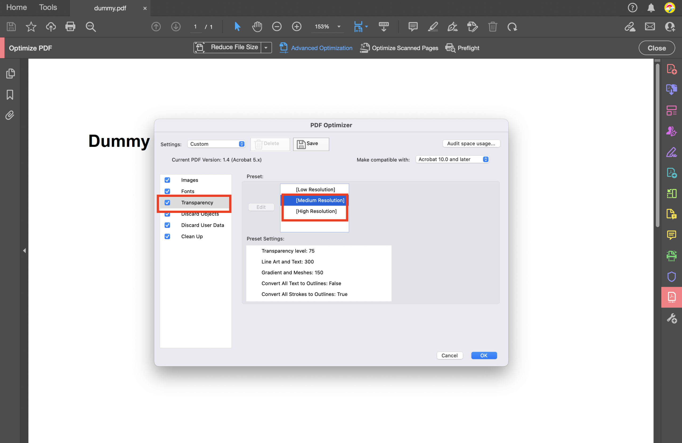This screenshot has height=443, width=682.
Task: Toggle the Transparency checkbox
Action: click(x=167, y=203)
